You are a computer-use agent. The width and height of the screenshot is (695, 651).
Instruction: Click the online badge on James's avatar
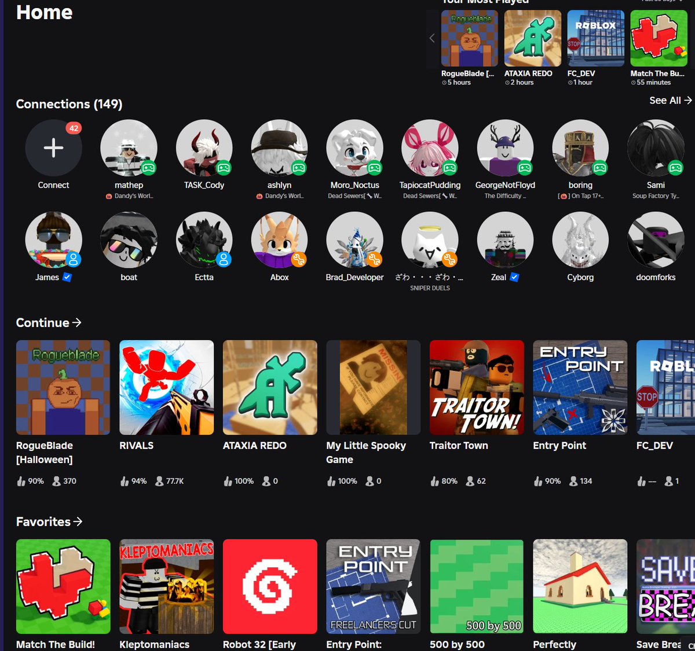[73, 260]
